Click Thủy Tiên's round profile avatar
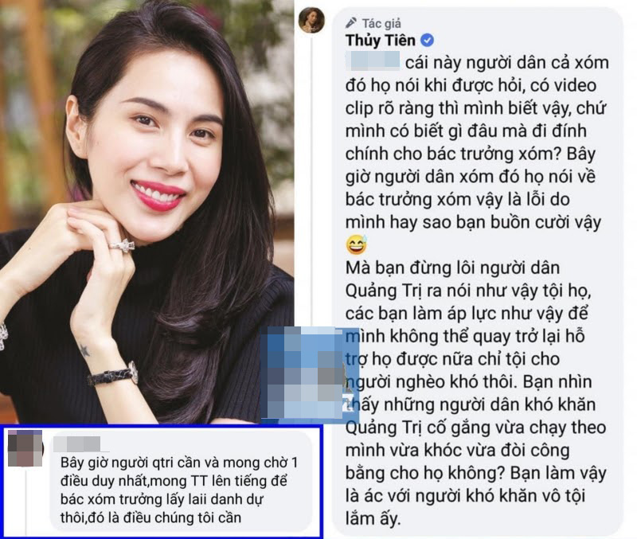Screen dimensions: 637x539 tap(311, 19)
